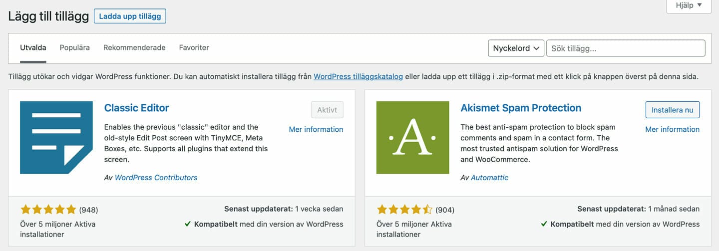The image size is (719, 251).
Task: Open the WordPress Contributors author link
Action: (156, 178)
